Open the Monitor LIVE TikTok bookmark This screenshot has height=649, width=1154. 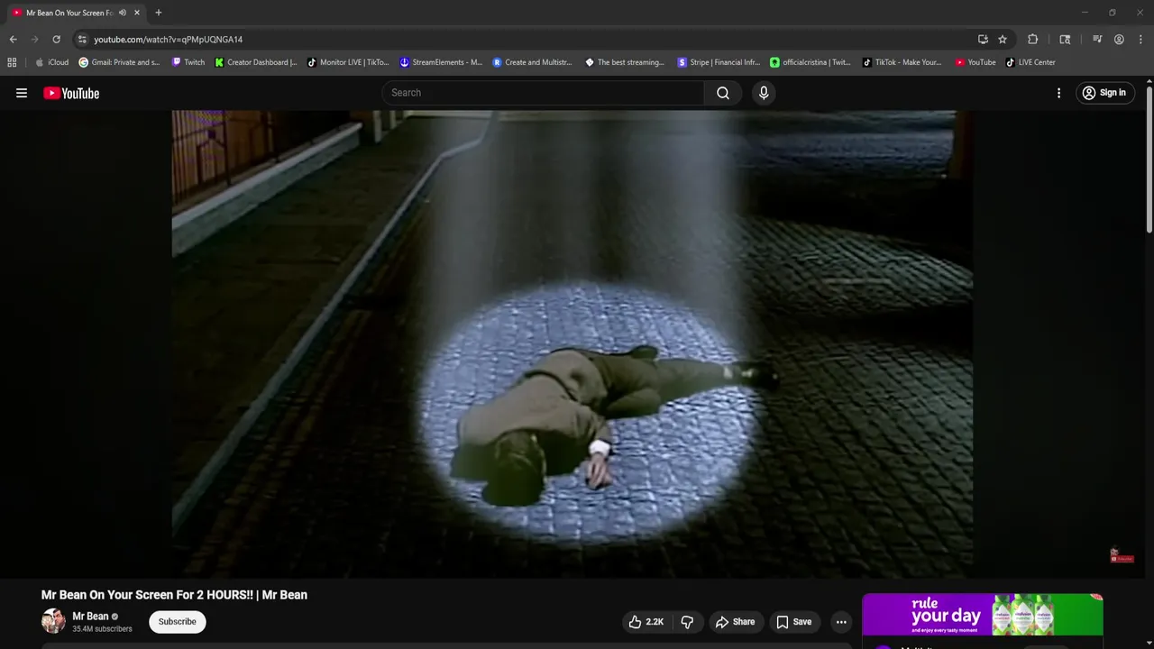pyautogui.click(x=348, y=62)
